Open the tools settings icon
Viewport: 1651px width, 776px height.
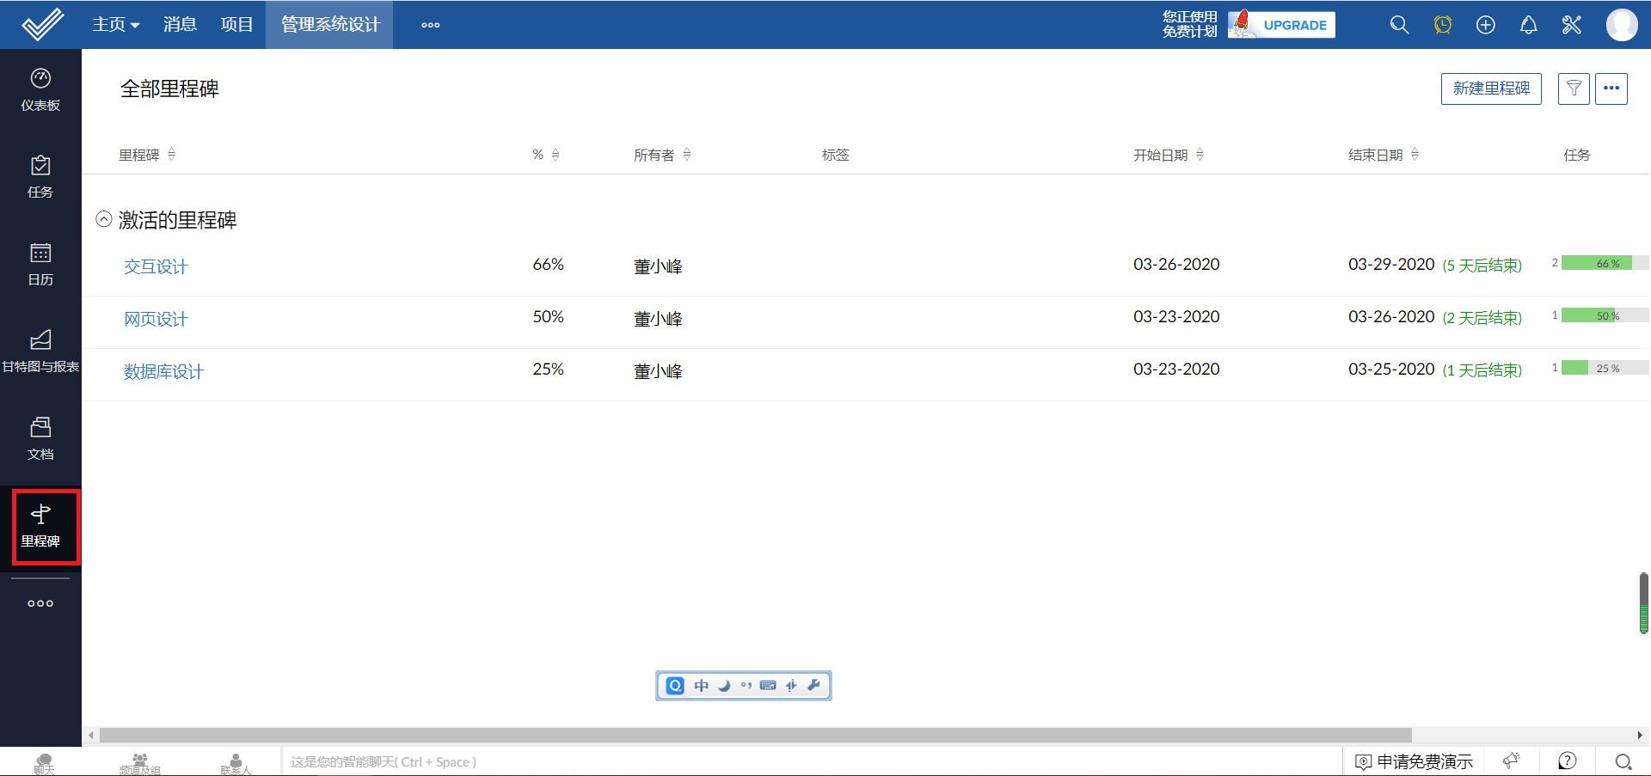click(1571, 25)
